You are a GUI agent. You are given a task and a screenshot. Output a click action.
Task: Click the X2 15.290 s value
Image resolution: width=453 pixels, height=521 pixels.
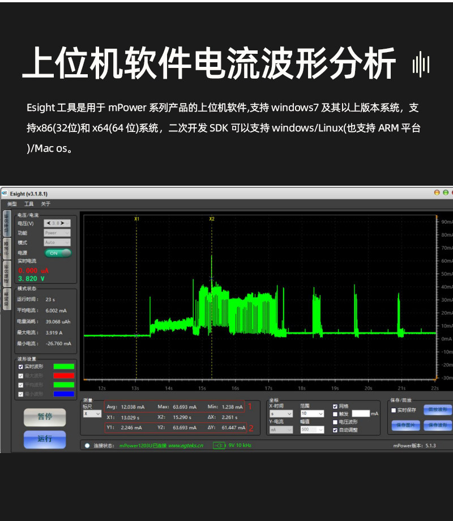click(x=182, y=417)
